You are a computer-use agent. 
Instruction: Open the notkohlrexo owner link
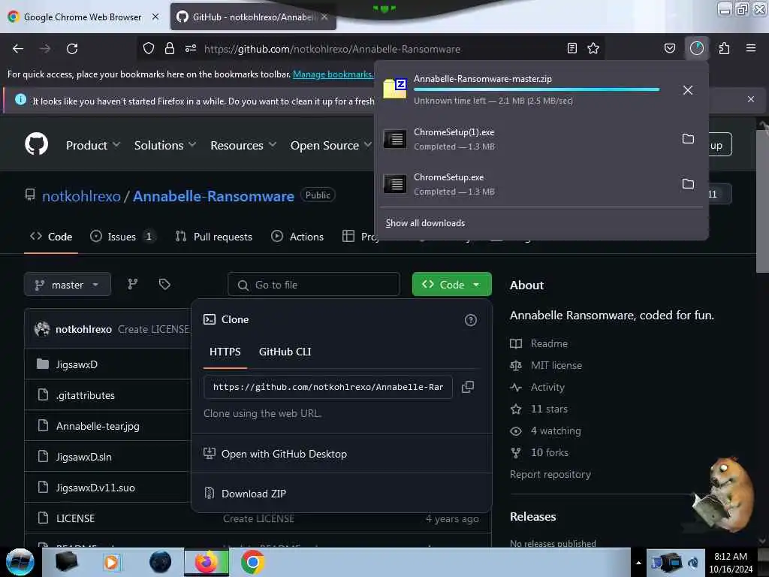click(x=81, y=196)
